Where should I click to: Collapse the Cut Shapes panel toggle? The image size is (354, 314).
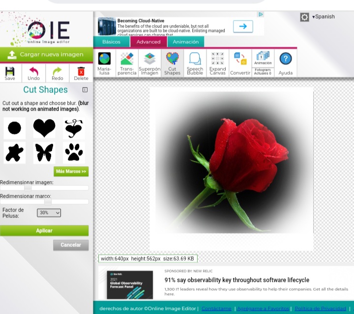(85, 90)
